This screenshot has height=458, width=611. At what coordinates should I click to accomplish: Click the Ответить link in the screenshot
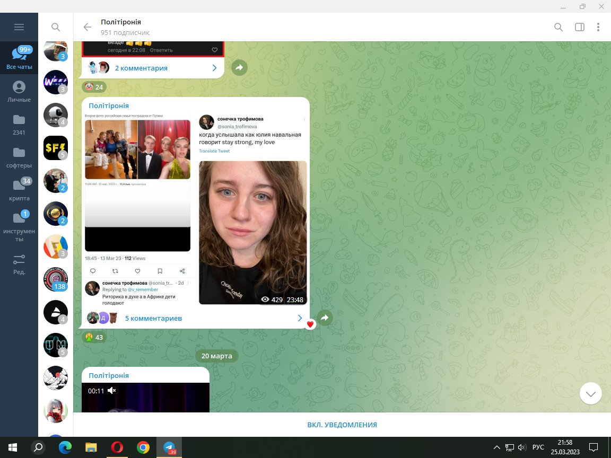tap(161, 50)
